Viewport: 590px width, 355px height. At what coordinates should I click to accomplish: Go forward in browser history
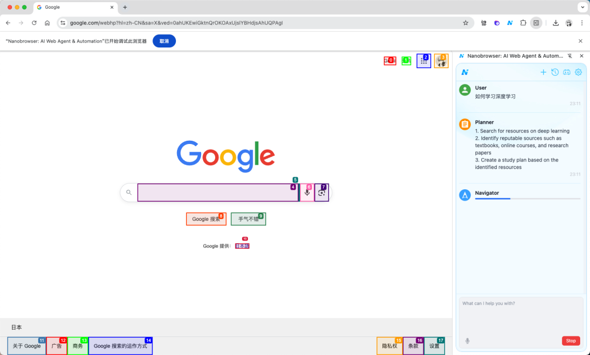21,23
